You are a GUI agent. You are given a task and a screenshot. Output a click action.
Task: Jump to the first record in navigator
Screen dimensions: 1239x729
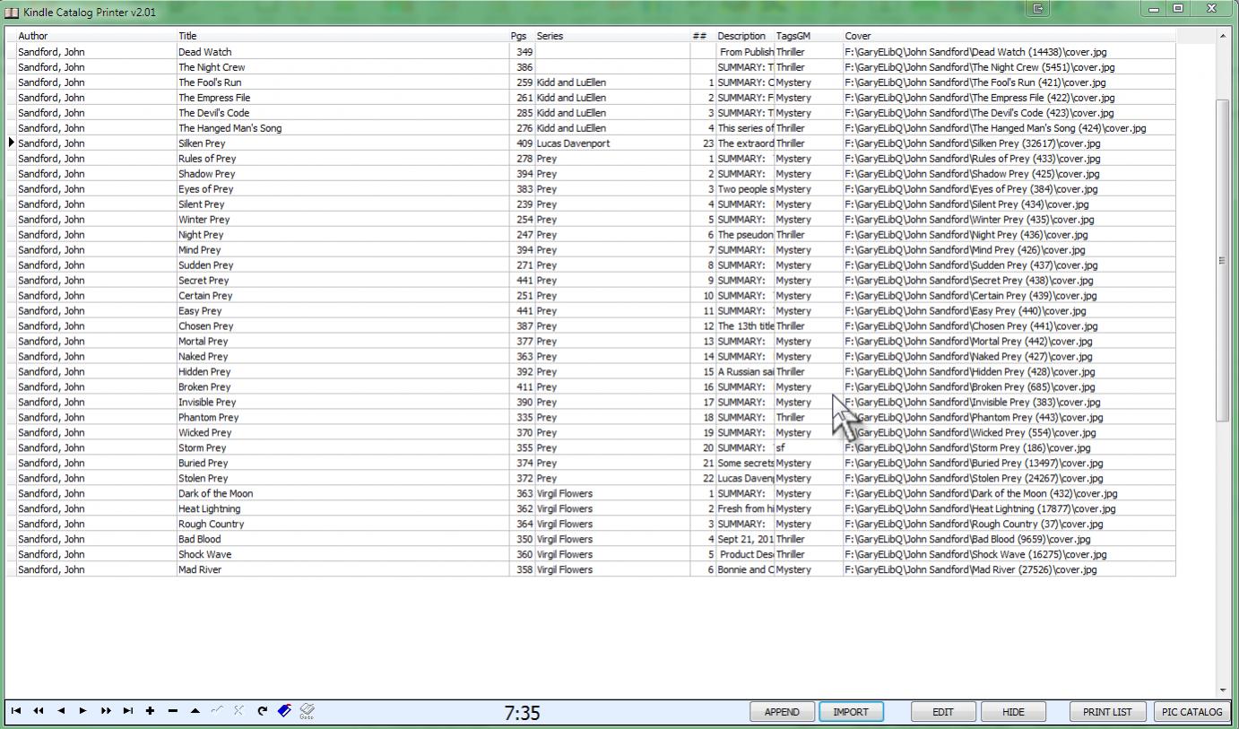[16, 711]
